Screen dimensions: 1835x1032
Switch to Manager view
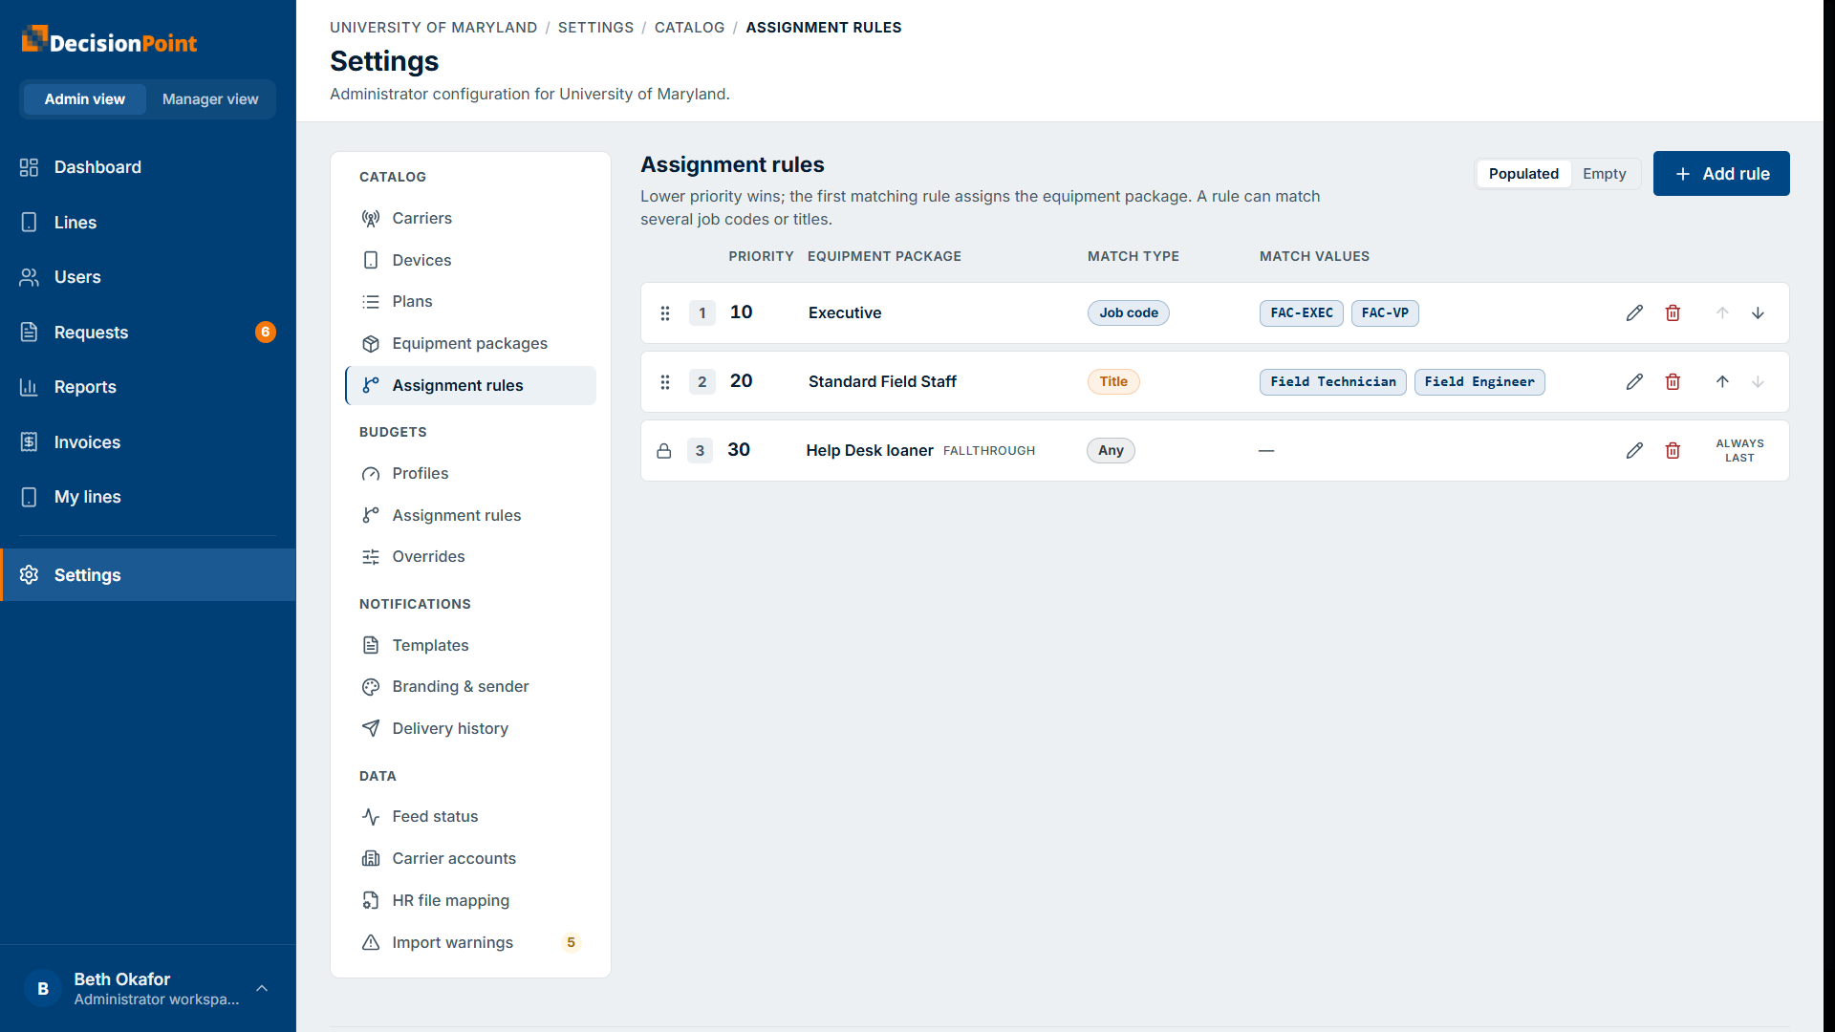click(x=210, y=99)
